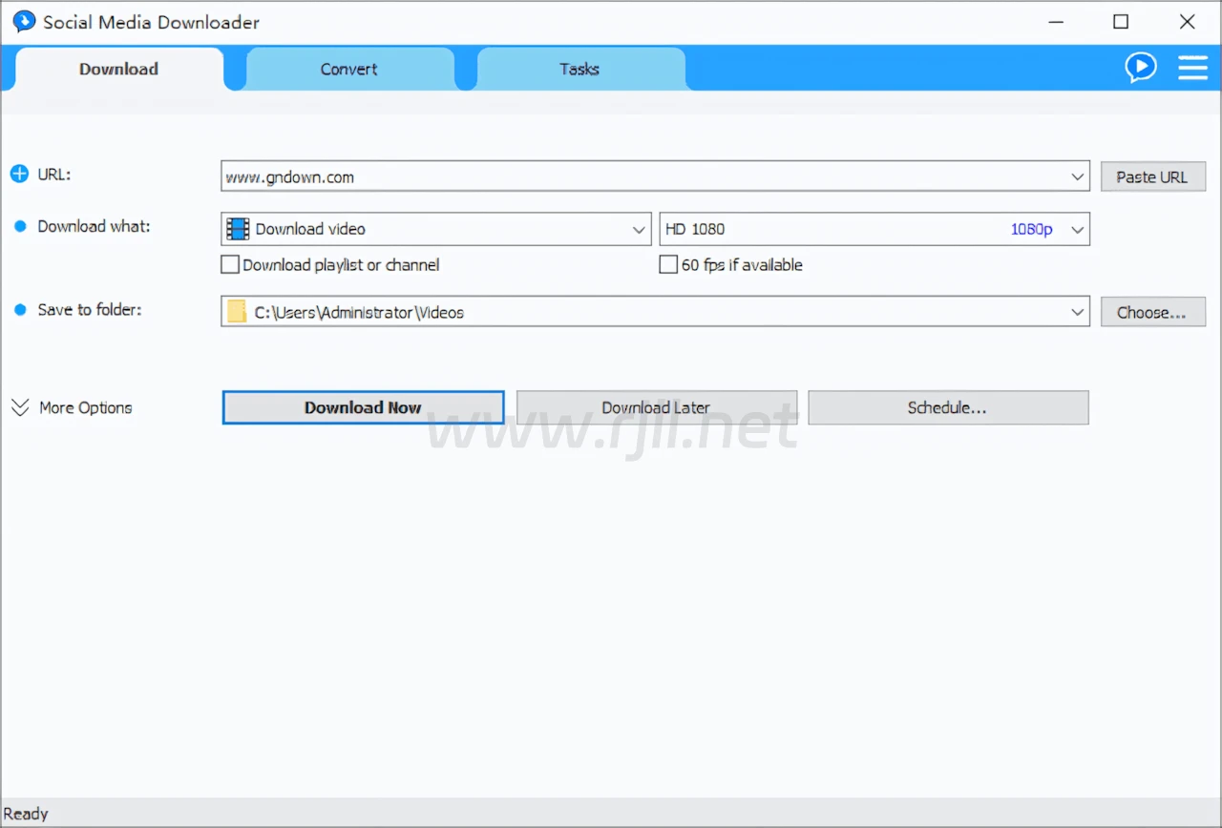The height and width of the screenshot is (828, 1222).
Task: Click the play bubble icon in header
Action: [1141, 68]
